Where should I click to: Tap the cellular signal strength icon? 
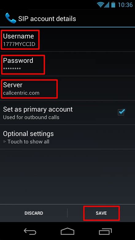[107, 5]
